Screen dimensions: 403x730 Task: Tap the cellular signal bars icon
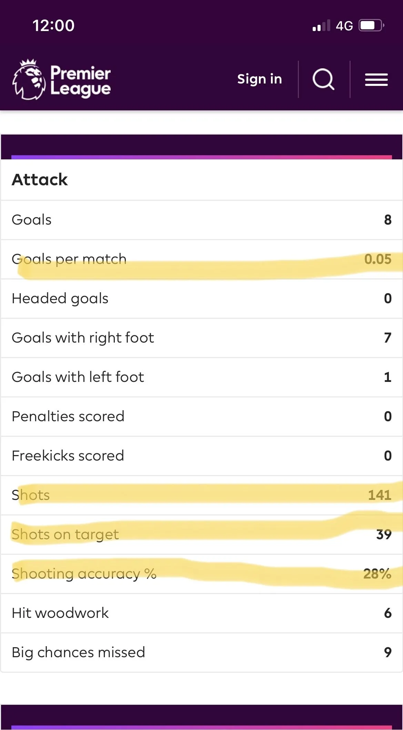click(x=321, y=26)
